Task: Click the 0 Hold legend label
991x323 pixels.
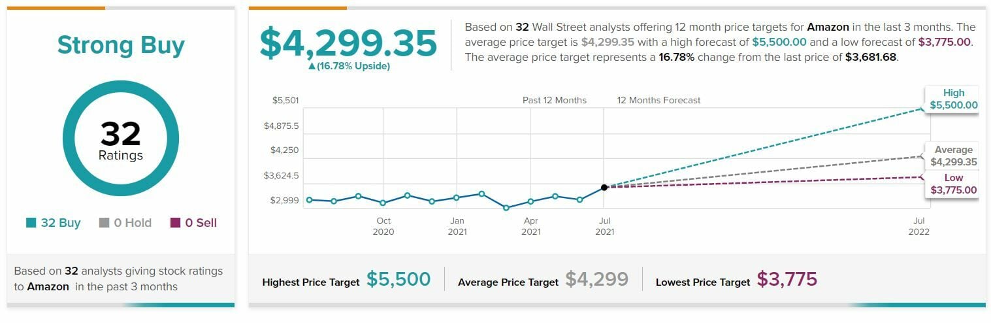Action: [133, 223]
